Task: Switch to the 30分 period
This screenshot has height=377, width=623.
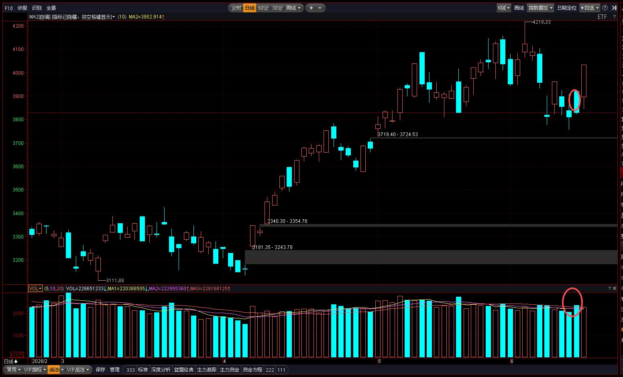Action: (x=277, y=8)
